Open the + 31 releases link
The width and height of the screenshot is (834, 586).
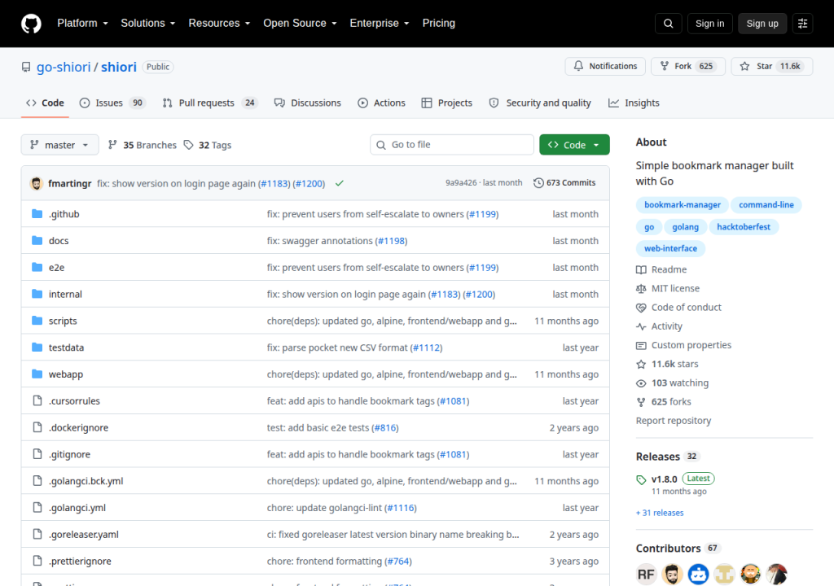[x=660, y=513]
